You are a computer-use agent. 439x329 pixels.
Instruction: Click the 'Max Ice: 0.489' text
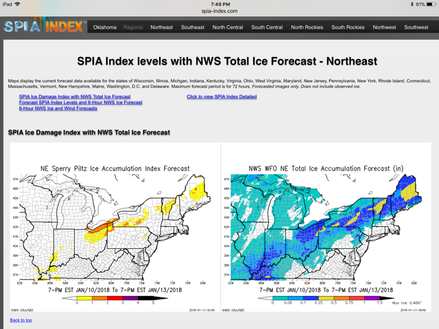click(x=407, y=303)
